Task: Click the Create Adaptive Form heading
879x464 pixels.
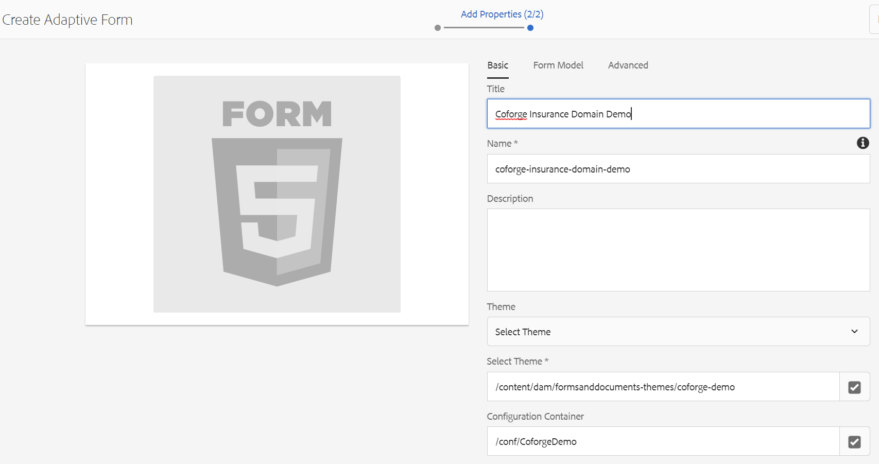Action: [x=67, y=20]
